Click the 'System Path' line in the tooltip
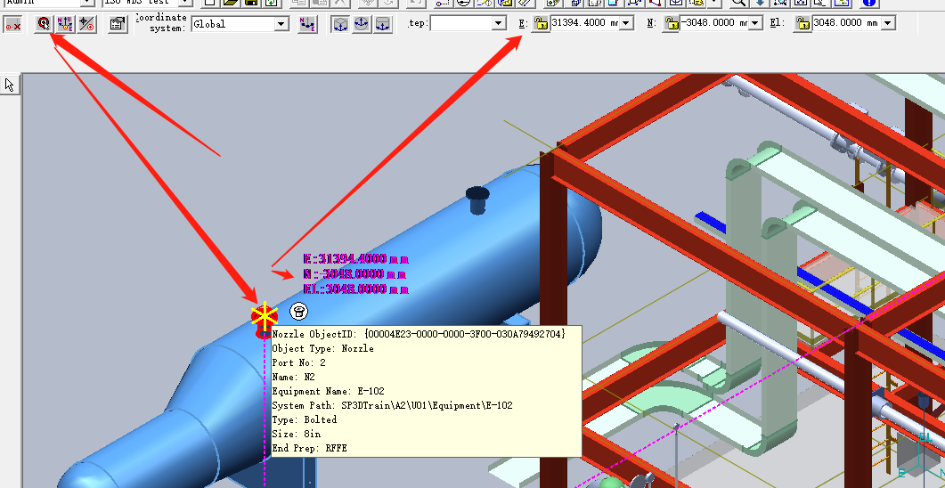Image resolution: width=945 pixels, height=488 pixels. (x=393, y=405)
